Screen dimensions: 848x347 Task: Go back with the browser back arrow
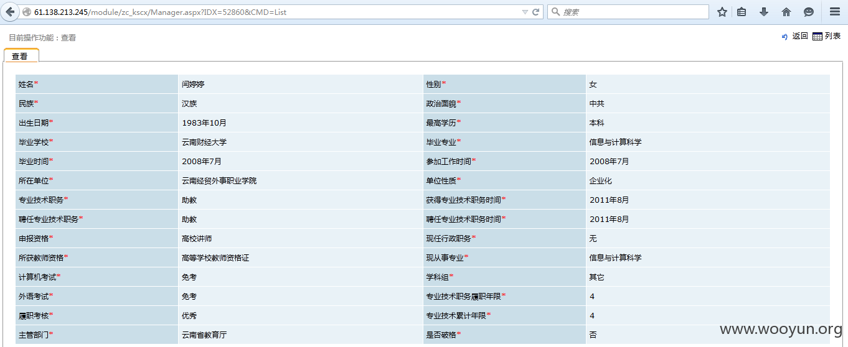[x=10, y=12]
